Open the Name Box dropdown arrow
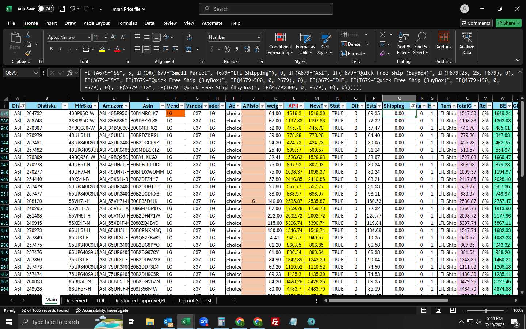Screen dimensions: 526x329 tap(36, 73)
